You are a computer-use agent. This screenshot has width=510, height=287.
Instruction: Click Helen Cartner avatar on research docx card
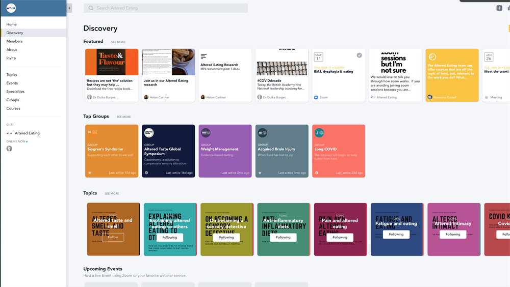point(203,97)
